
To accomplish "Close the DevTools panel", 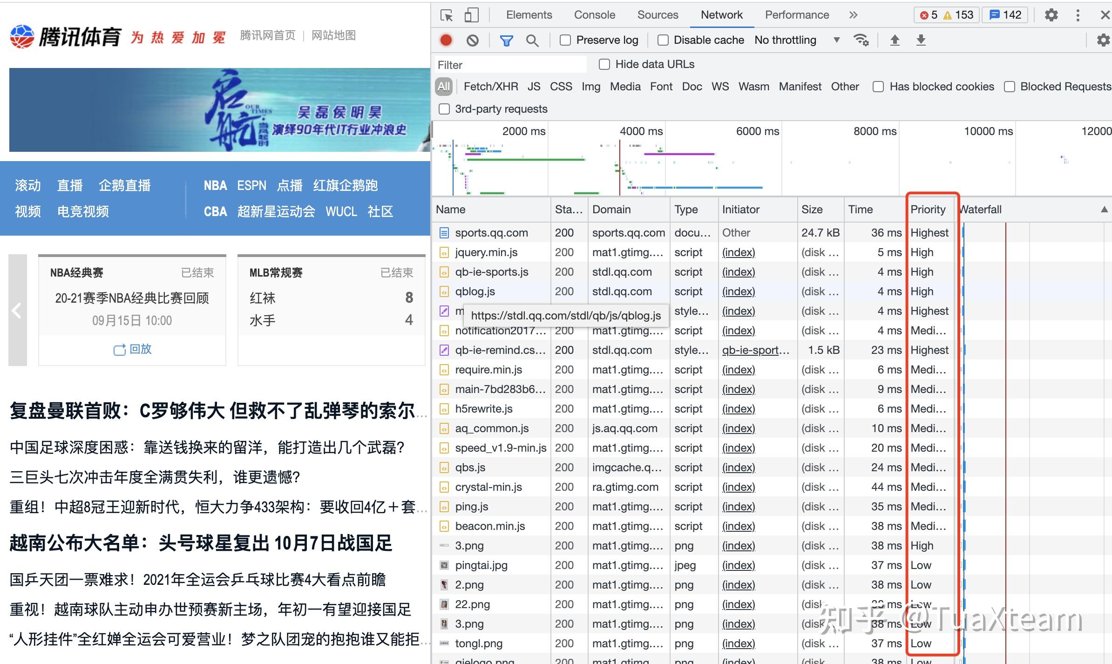I will pyautogui.click(x=1105, y=15).
